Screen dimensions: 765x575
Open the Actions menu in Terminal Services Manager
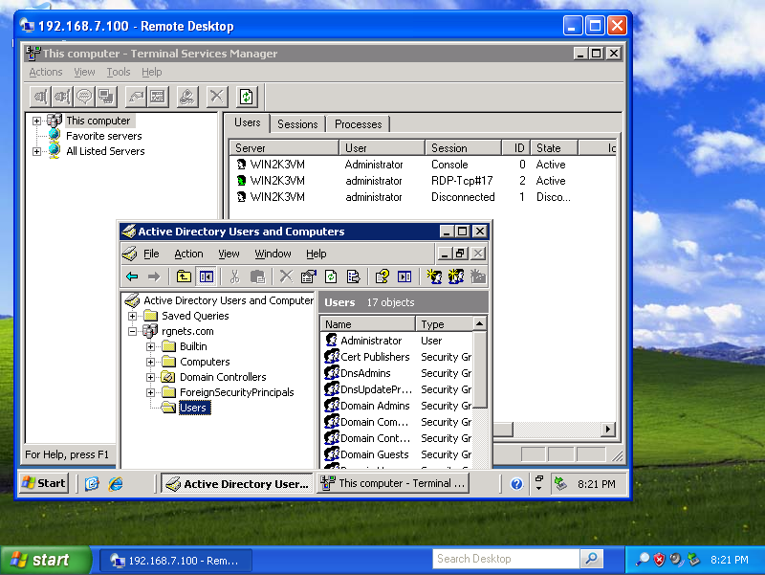[46, 73]
